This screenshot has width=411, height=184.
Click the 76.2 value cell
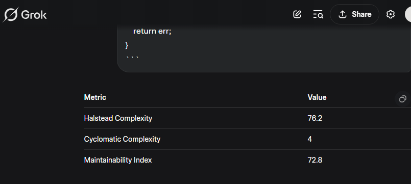coord(315,118)
